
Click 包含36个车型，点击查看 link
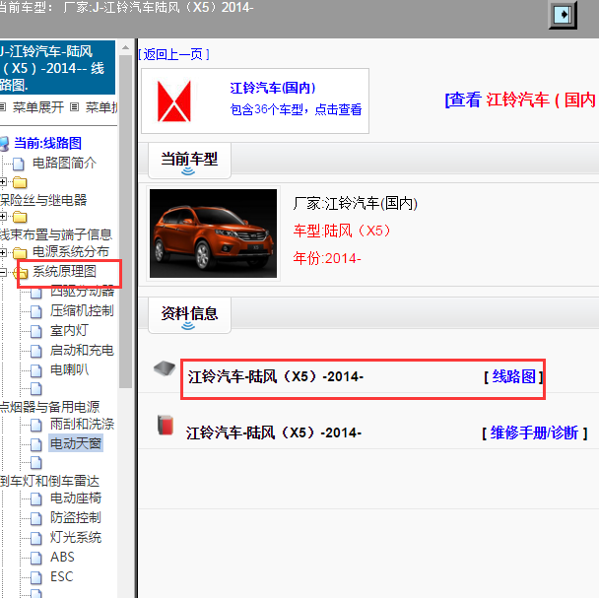point(296,109)
